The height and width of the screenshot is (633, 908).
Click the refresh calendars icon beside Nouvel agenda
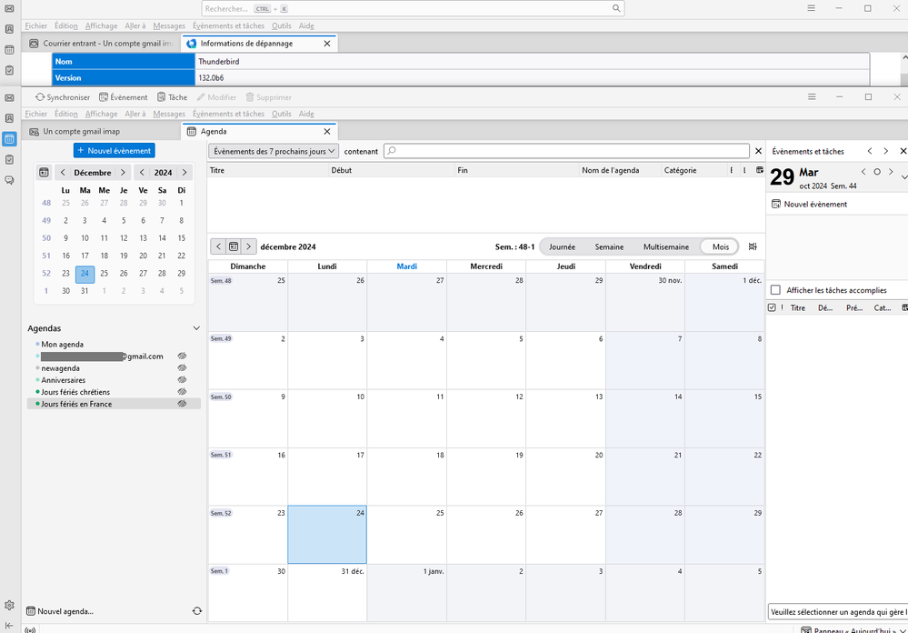click(196, 611)
